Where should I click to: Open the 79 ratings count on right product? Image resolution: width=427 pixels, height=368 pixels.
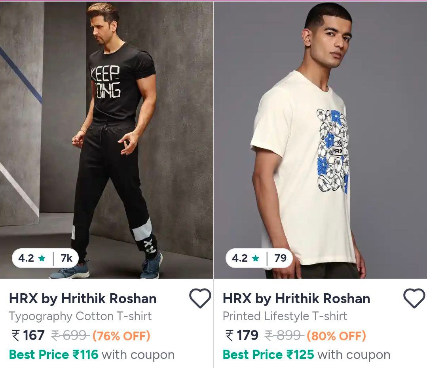pos(280,259)
